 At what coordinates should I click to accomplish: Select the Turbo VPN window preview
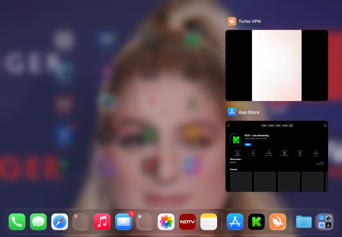click(277, 65)
